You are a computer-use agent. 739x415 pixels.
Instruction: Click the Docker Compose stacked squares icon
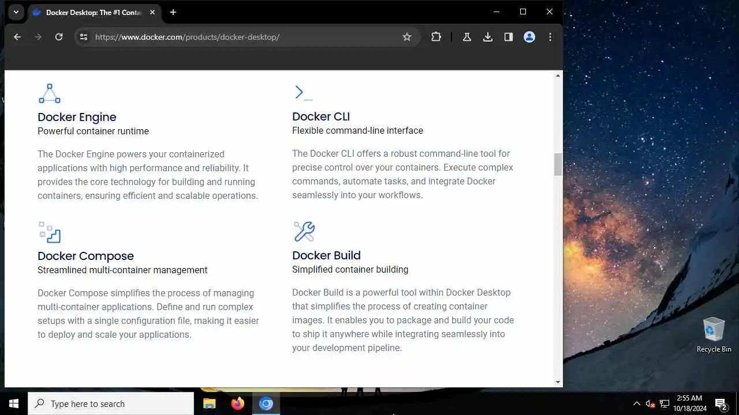50,232
